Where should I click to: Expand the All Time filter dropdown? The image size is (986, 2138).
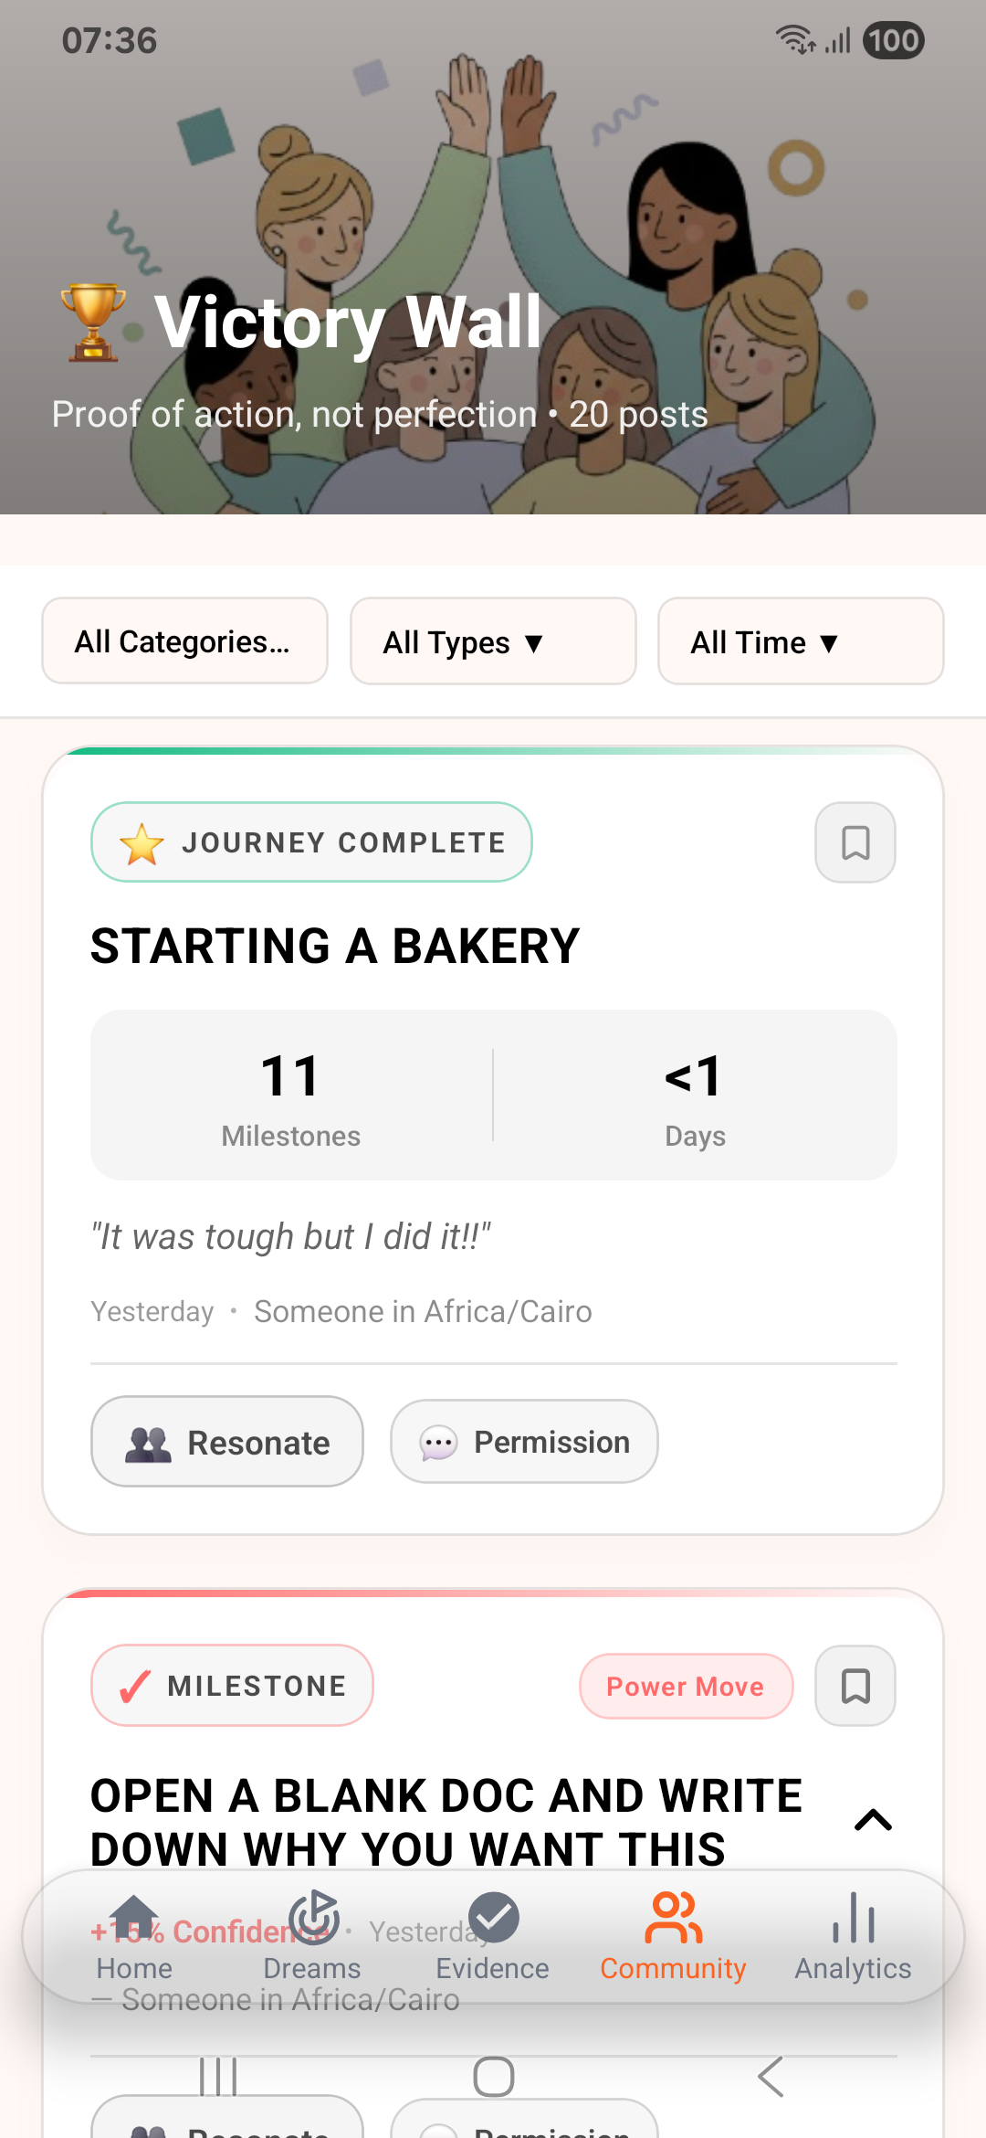pyautogui.click(x=801, y=641)
